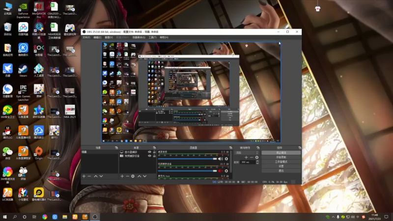Remove selected source with minus icon
The image size is (393, 221).
coord(127,176)
